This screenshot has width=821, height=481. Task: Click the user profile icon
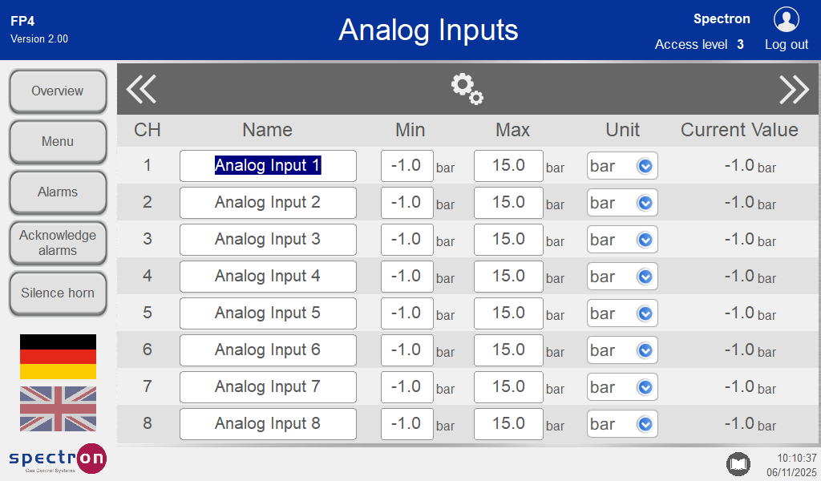click(x=786, y=19)
